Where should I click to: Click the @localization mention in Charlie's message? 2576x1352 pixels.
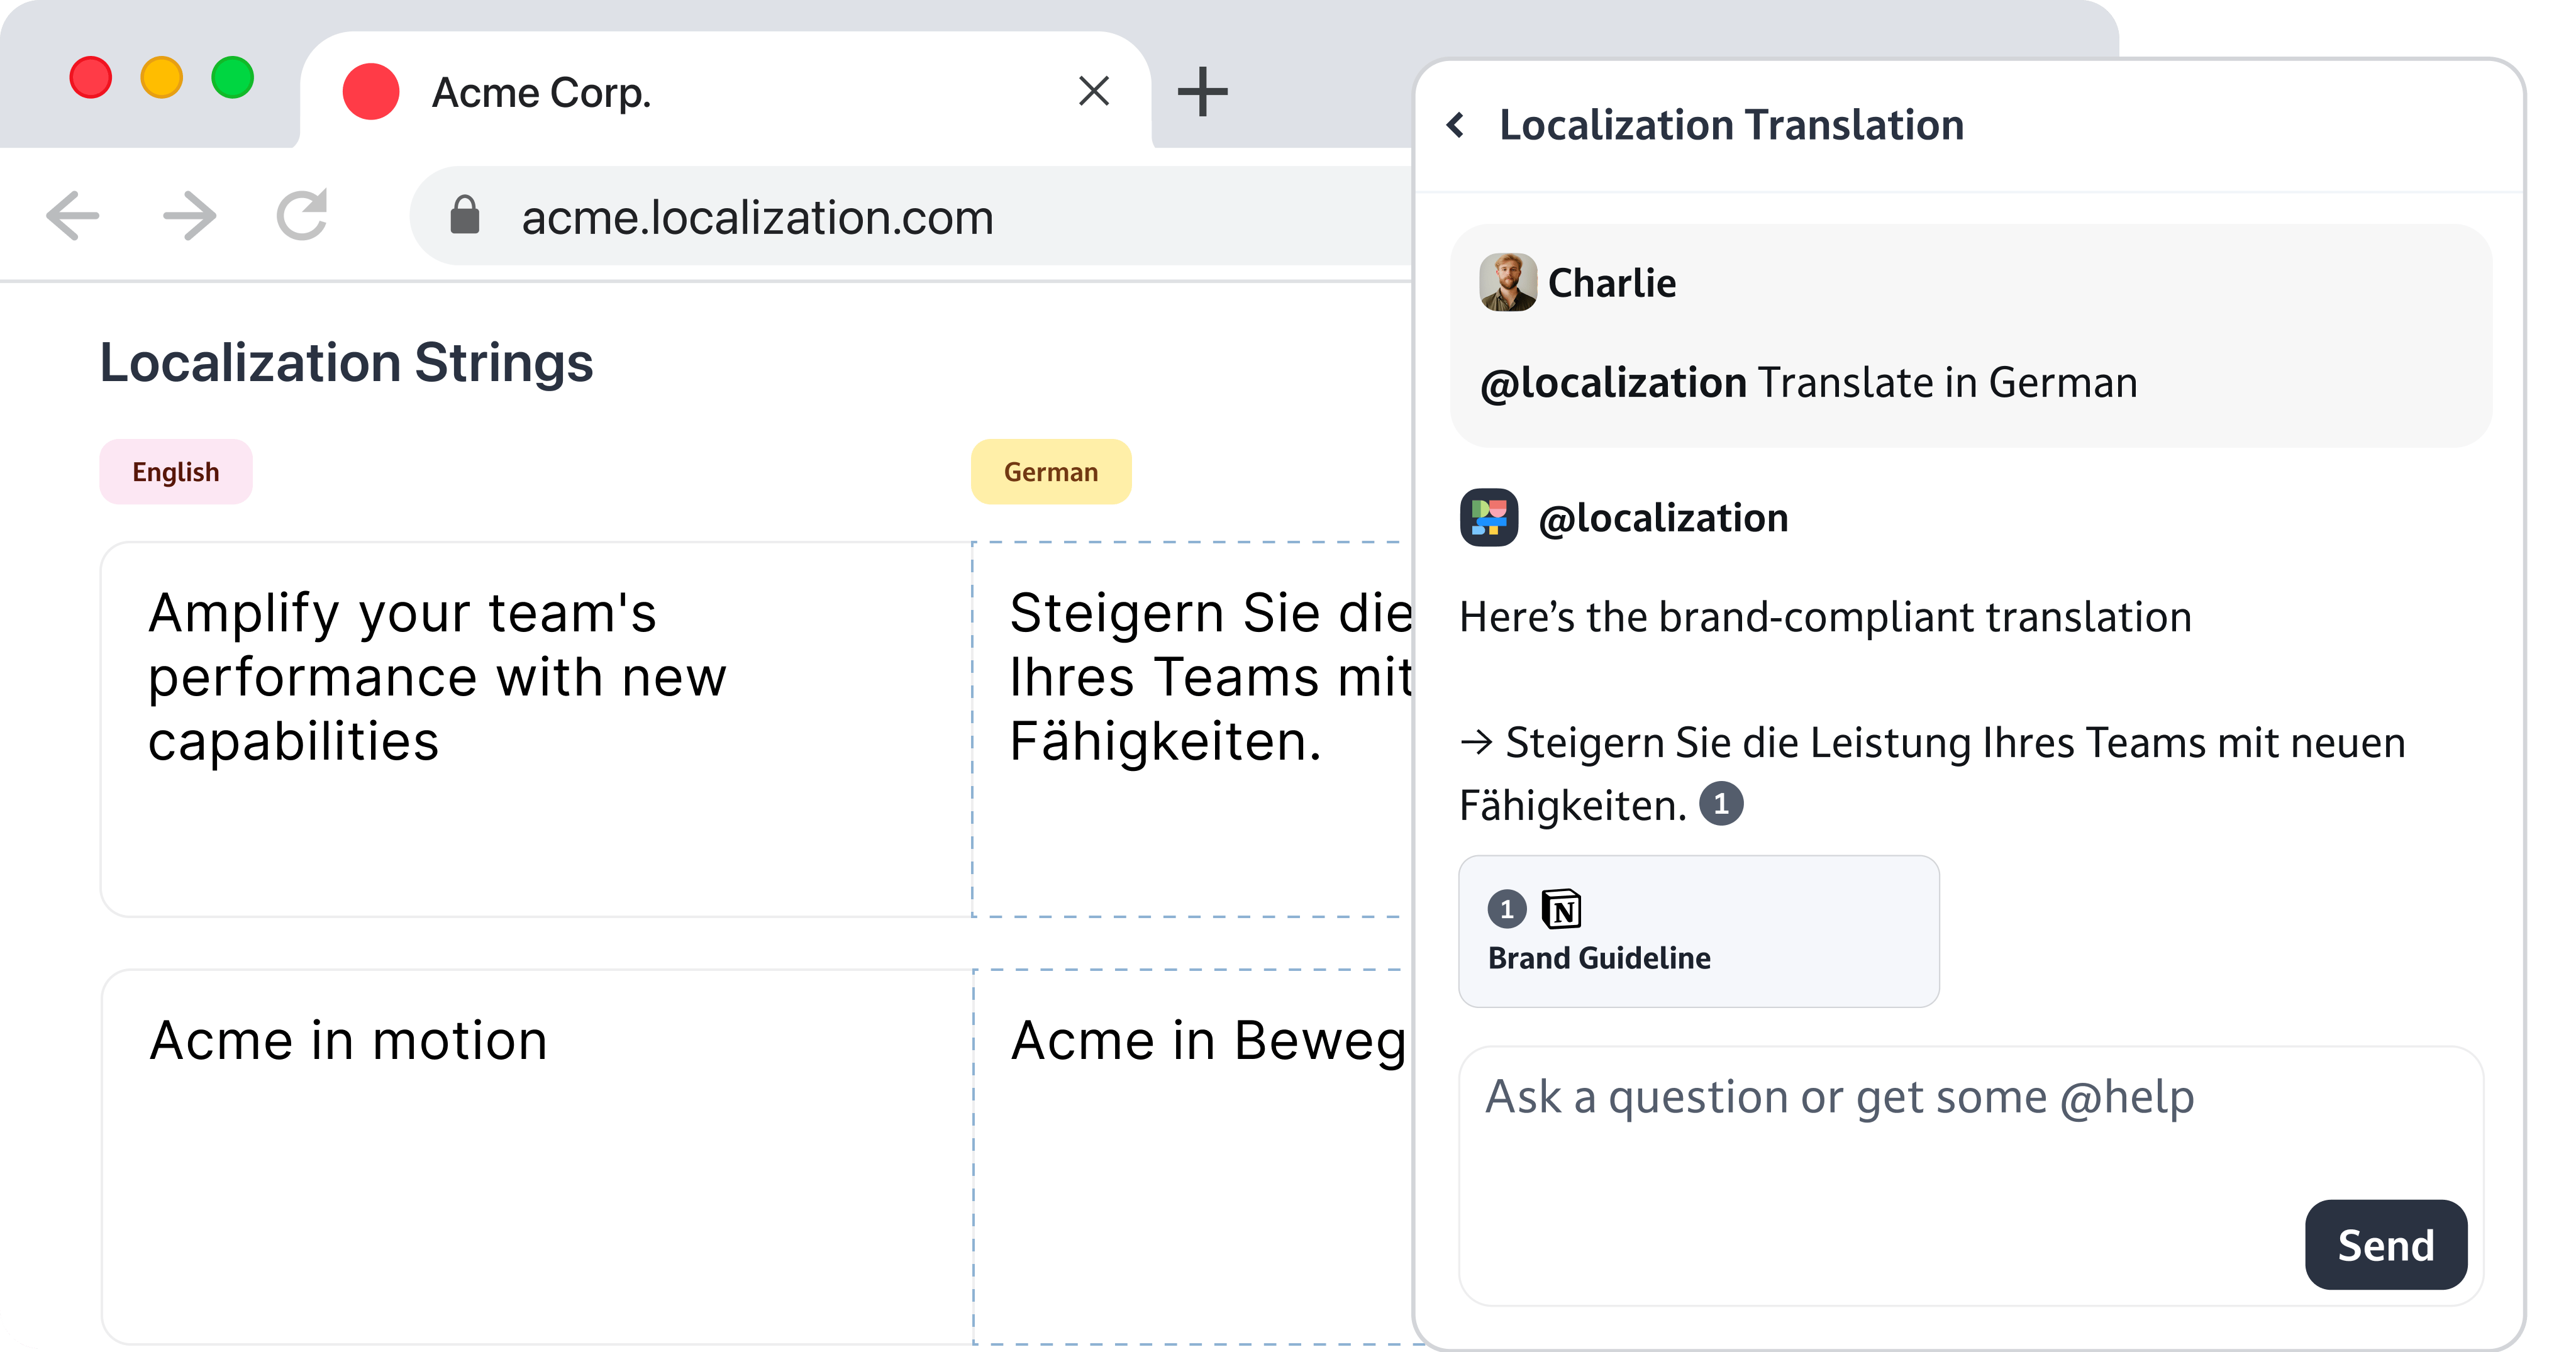point(1614,383)
